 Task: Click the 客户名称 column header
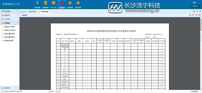tap(65, 41)
